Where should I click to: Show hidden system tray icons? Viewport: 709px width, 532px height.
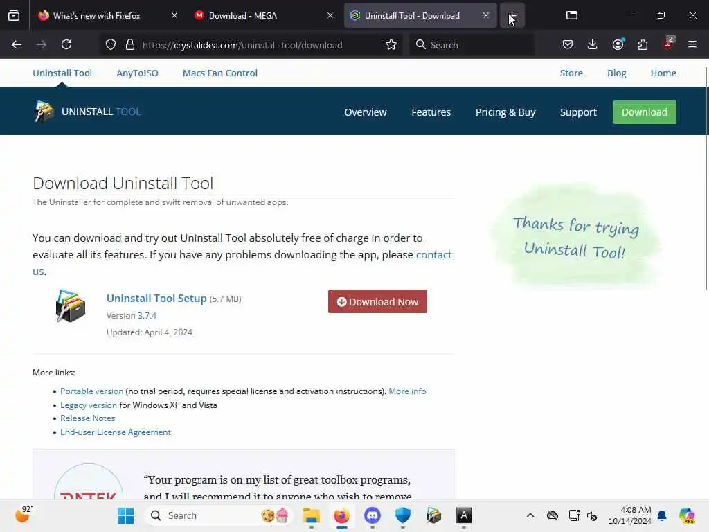[x=530, y=515]
